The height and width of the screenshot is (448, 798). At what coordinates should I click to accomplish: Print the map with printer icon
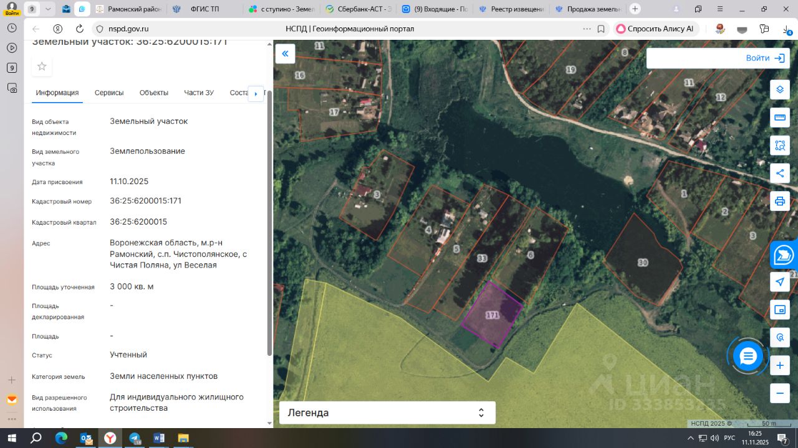point(779,201)
